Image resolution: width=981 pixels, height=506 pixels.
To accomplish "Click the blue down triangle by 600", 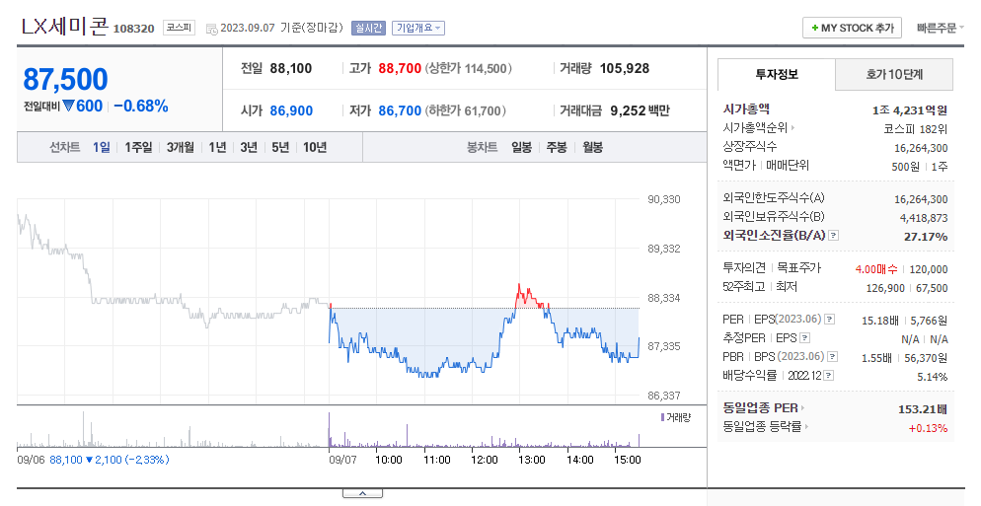I will point(68,106).
